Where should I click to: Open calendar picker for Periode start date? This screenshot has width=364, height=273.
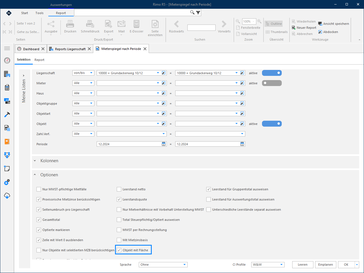point(164,144)
